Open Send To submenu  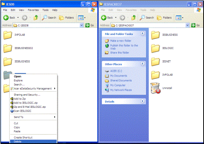tap(33, 117)
